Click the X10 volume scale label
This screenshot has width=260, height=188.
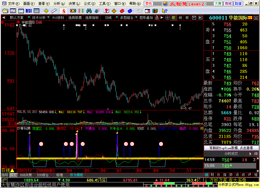[12, 124]
